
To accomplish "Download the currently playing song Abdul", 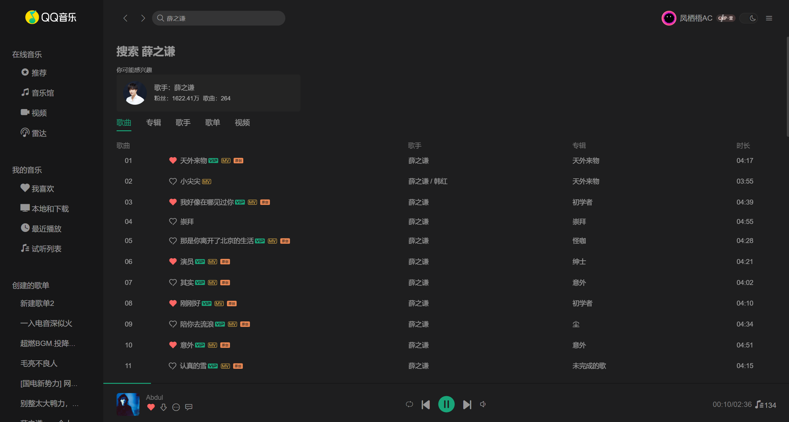I will [x=163, y=407].
